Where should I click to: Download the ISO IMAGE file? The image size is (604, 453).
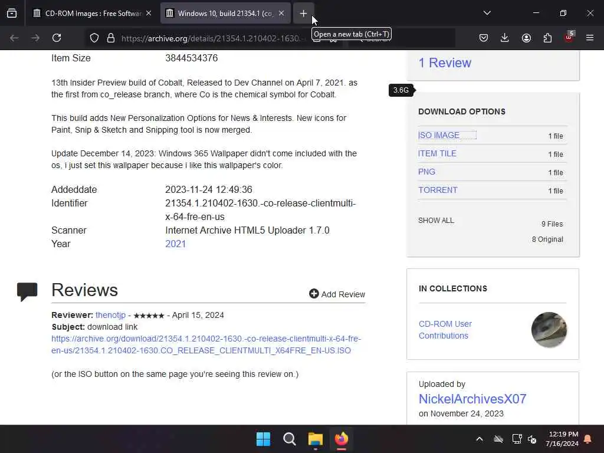439,135
